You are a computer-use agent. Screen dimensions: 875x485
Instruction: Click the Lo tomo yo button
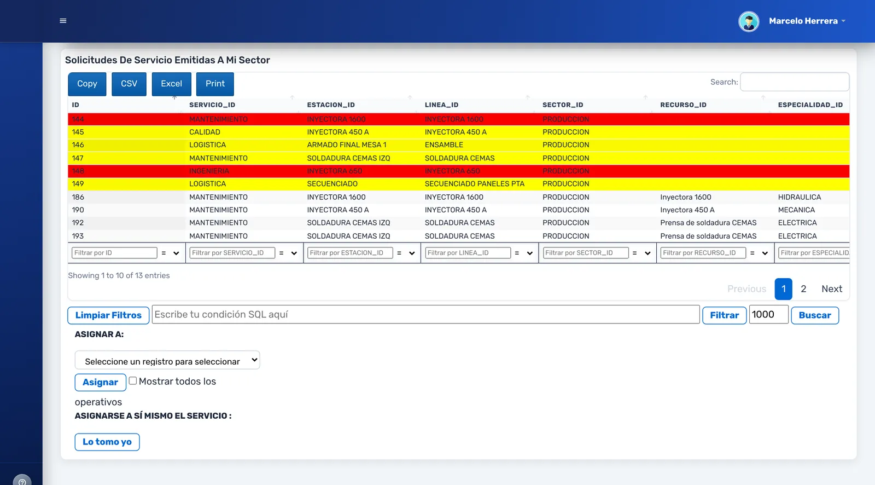click(107, 442)
